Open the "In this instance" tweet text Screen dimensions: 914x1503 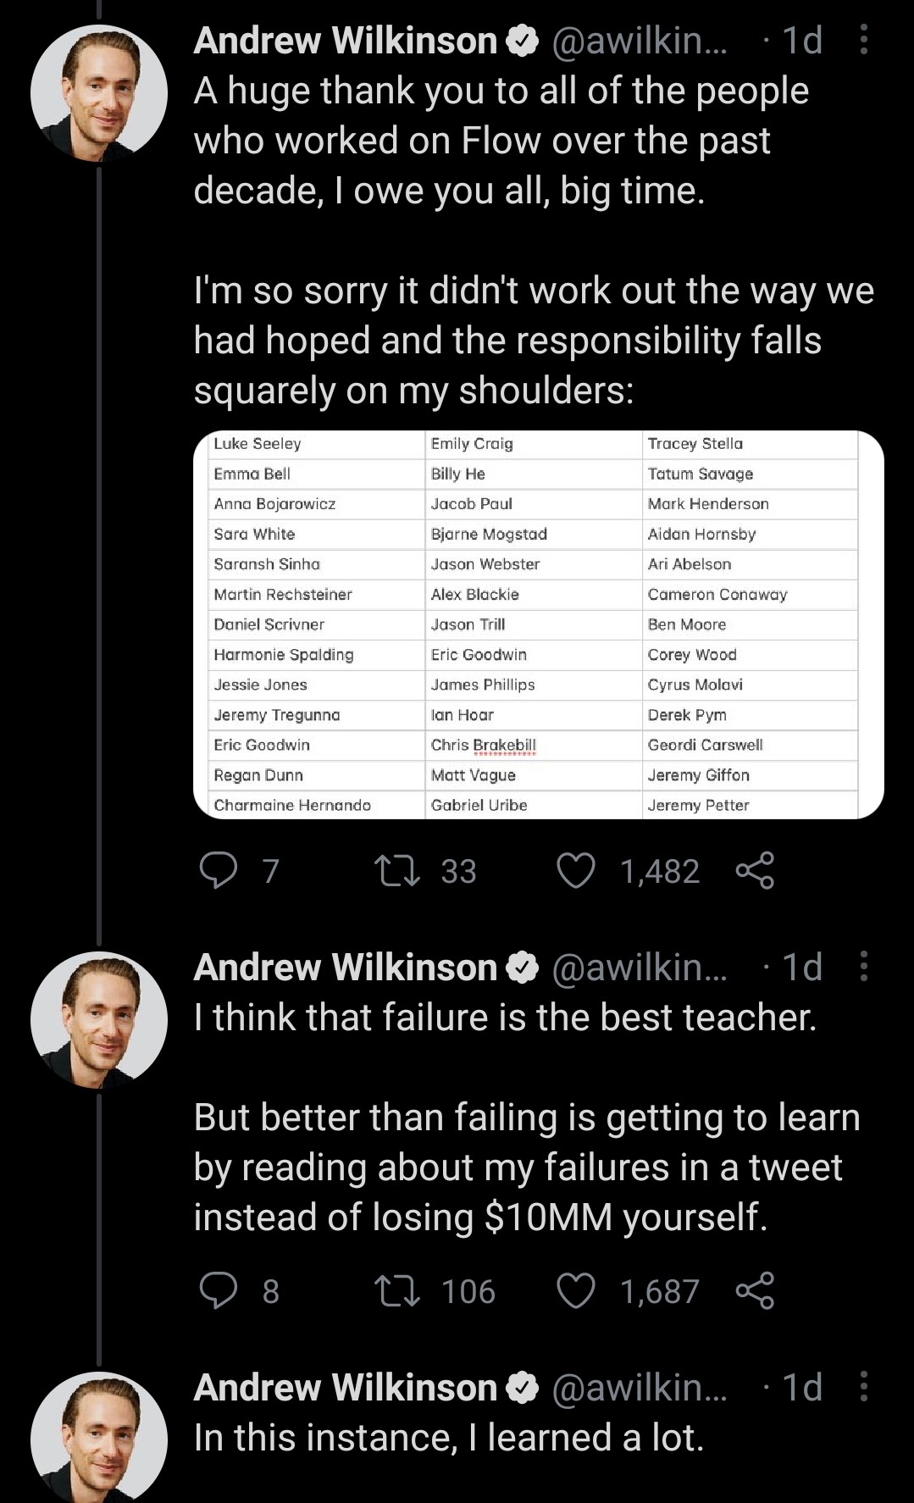tap(449, 1438)
